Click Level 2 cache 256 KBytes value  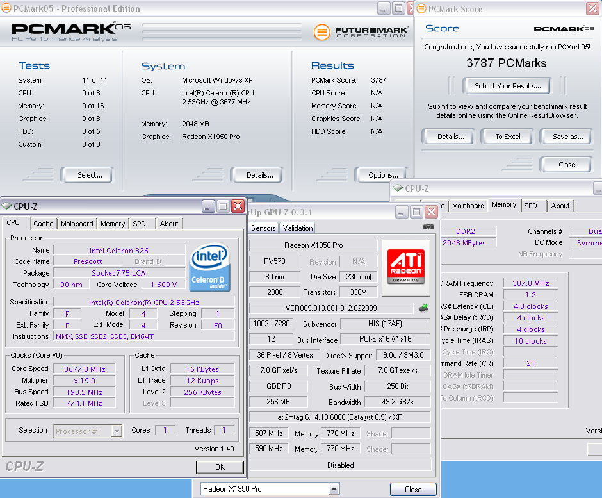coord(202,392)
